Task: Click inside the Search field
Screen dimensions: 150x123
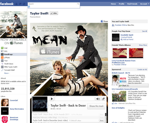Action: 52,4
